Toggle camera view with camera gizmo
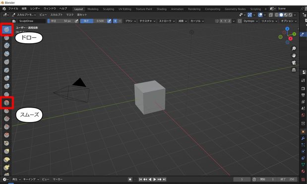307x184 pixels. pos(294,62)
